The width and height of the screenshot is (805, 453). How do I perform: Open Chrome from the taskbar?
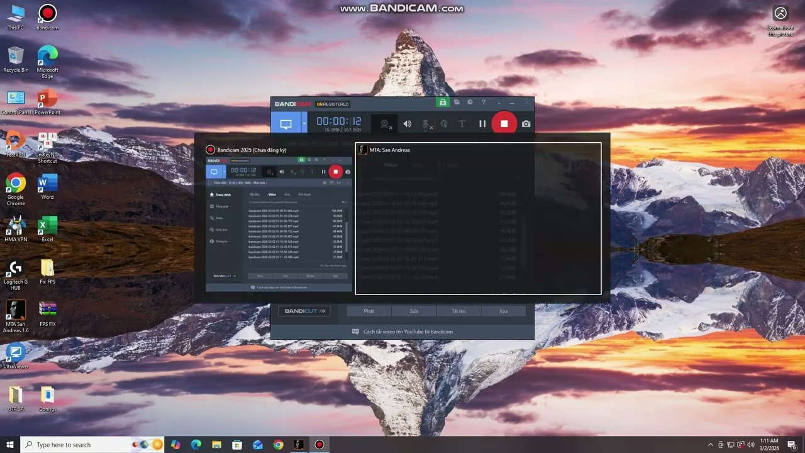tap(278, 445)
